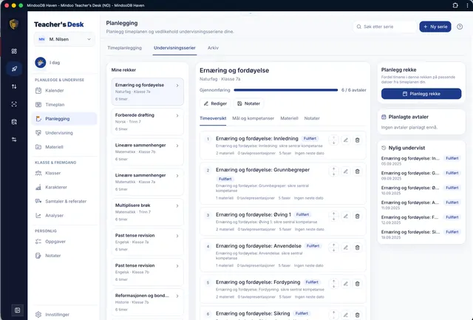
Task: Click the Gjennomføring progress bar
Action: coord(286,90)
